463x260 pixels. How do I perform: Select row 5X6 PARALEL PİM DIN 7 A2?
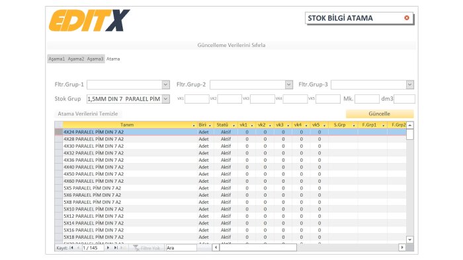click(x=230, y=195)
